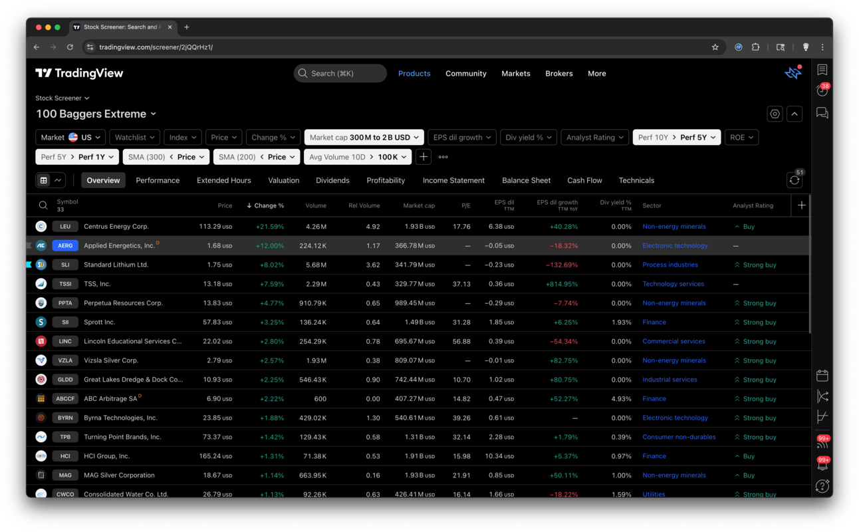
Task: Open a new browser tab
Action: point(187,27)
